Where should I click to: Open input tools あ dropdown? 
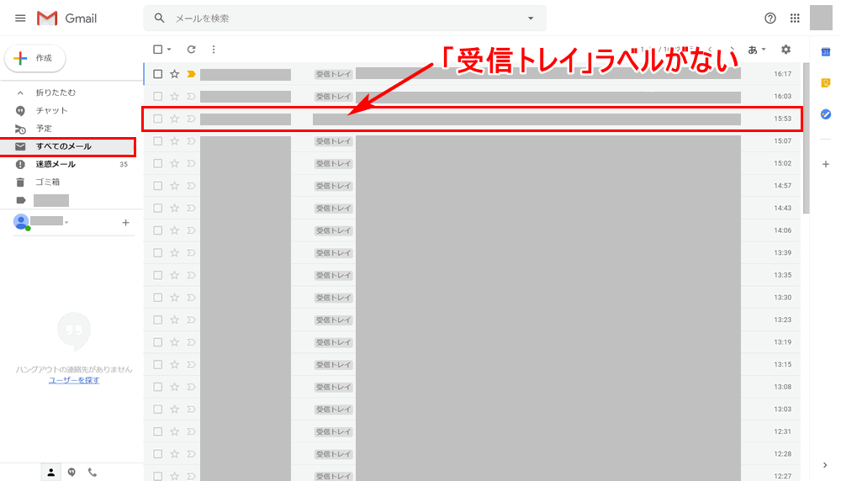757,50
